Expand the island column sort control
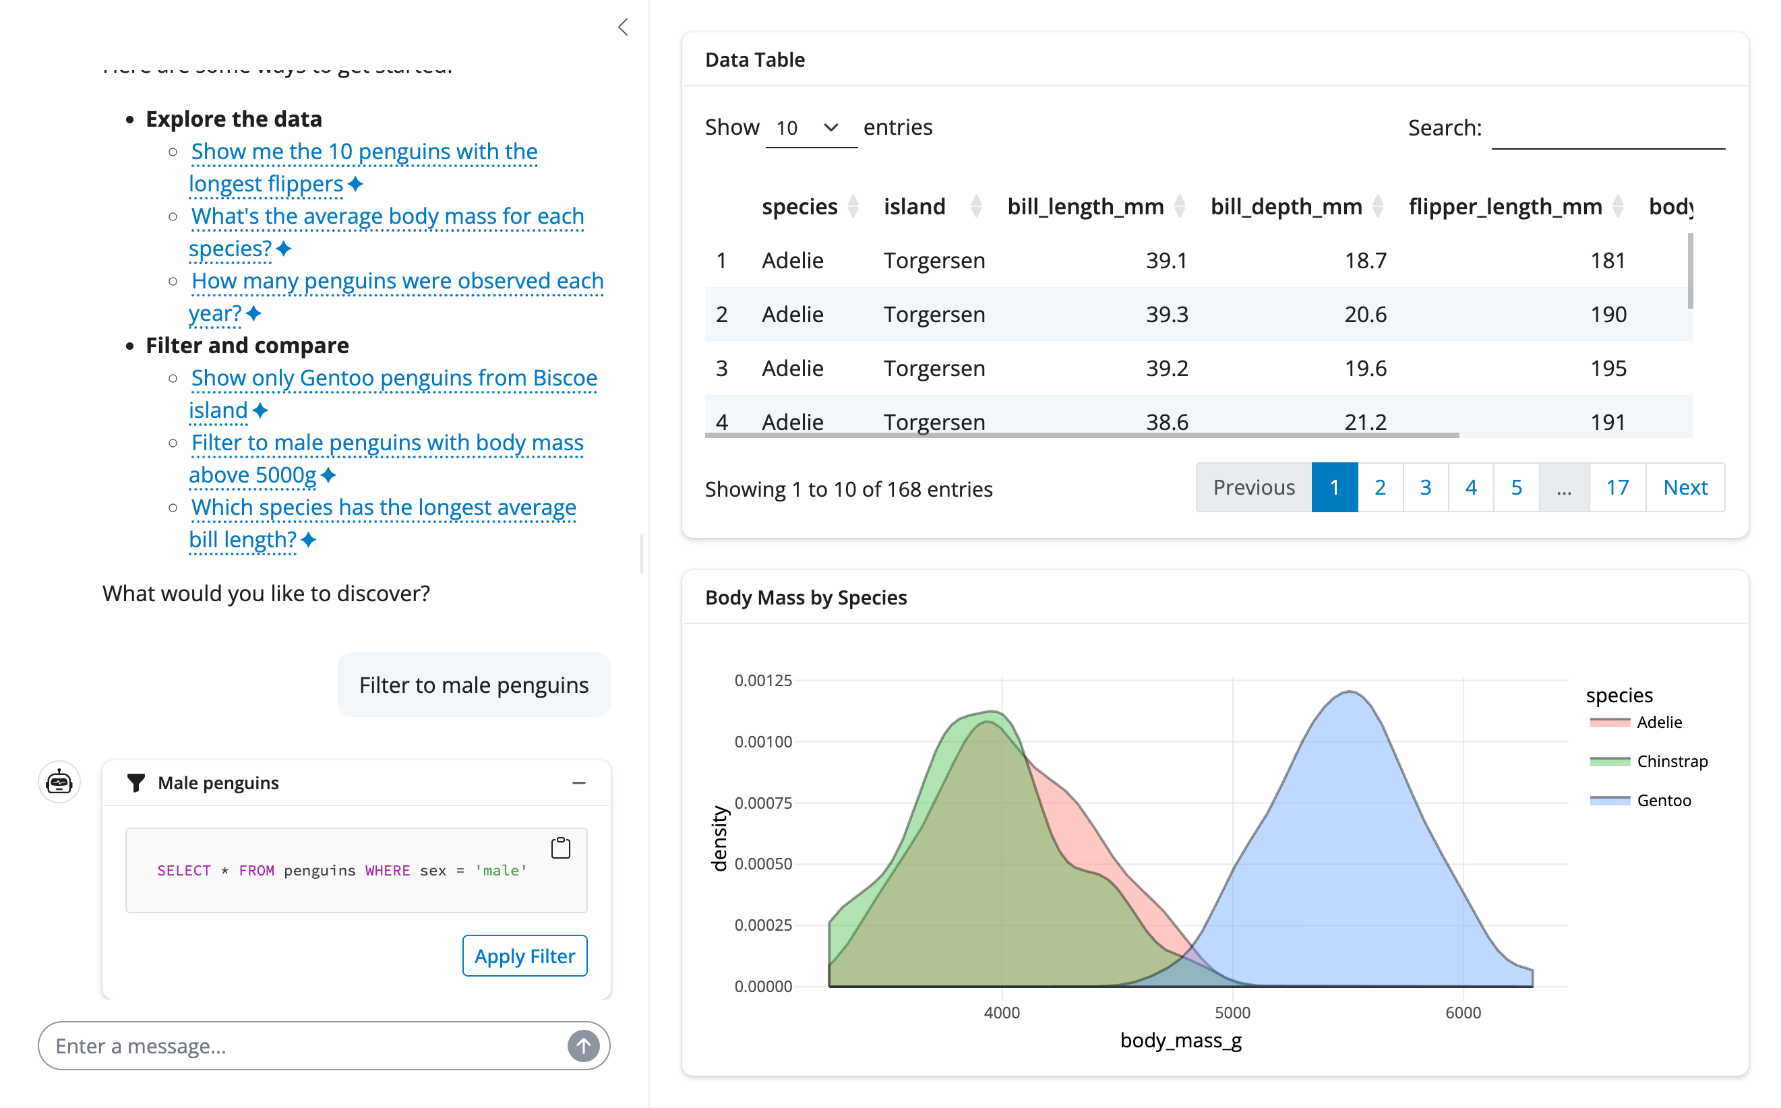 [975, 207]
